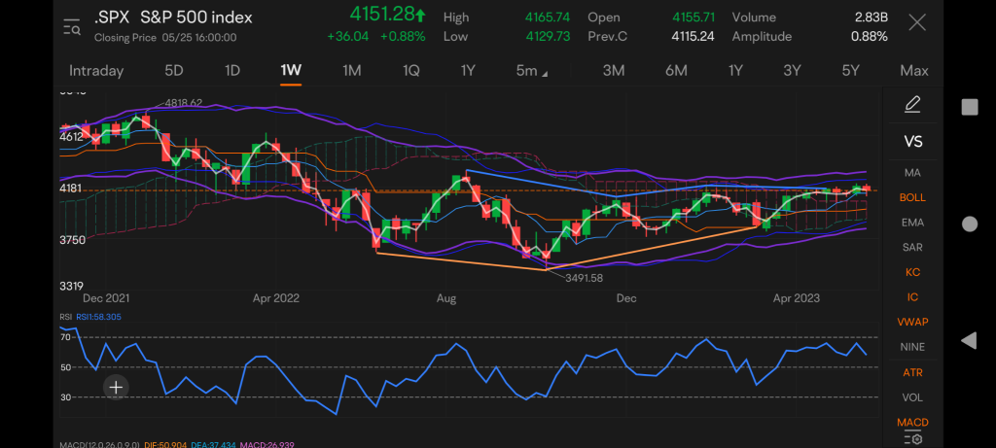Tap the plus crosshair button on RSI panel
The width and height of the screenshot is (996, 448).
click(117, 387)
